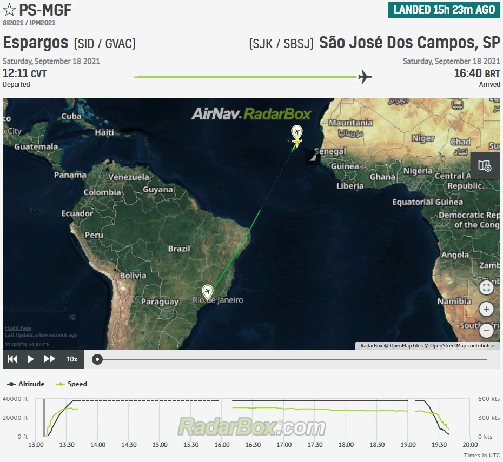Image resolution: width=503 pixels, height=462 pixels.
Task: Click the 11.080°N 34.872°E coordinates
Action: [27, 344]
